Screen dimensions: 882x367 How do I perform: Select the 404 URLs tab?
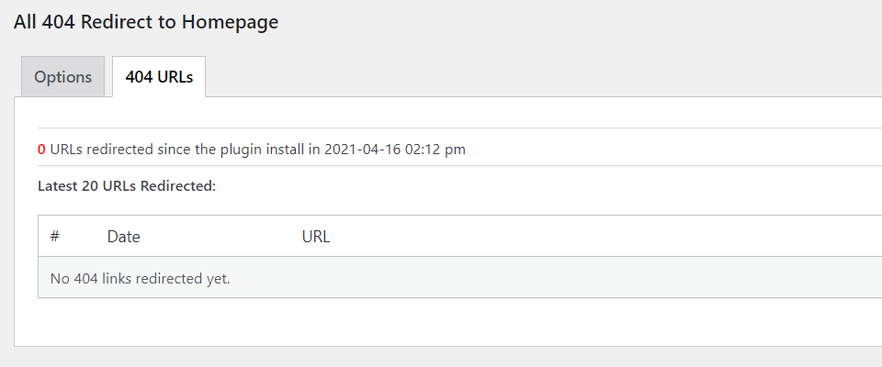click(x=159, y=77)
